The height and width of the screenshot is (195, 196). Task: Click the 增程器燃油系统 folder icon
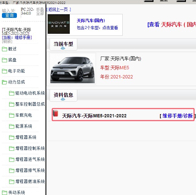pyautogui.click(x=12, y=181)
